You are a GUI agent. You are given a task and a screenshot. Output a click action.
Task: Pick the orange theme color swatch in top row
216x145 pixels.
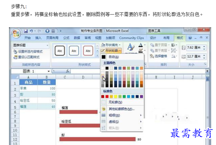point(142,68)
